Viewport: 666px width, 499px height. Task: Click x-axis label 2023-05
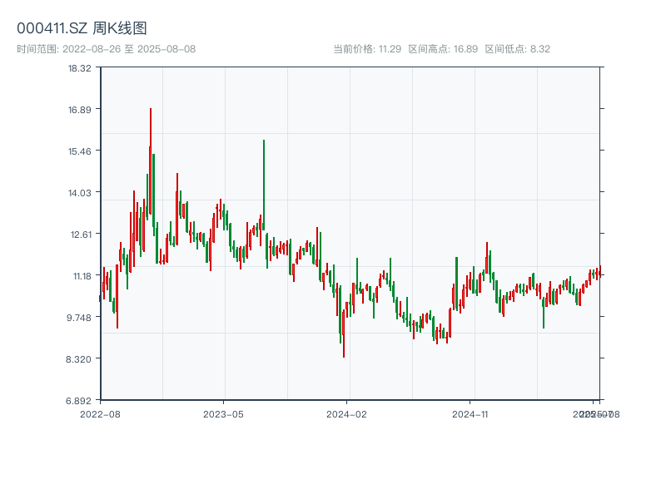point(223,414)
